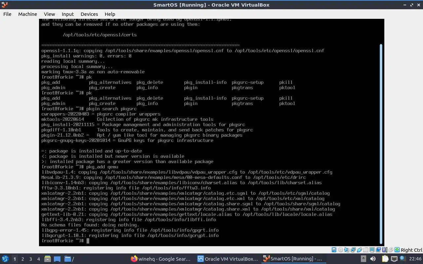Screen dimensions: 423x264
Task: Open the View menu
Action: pos(49,14)
